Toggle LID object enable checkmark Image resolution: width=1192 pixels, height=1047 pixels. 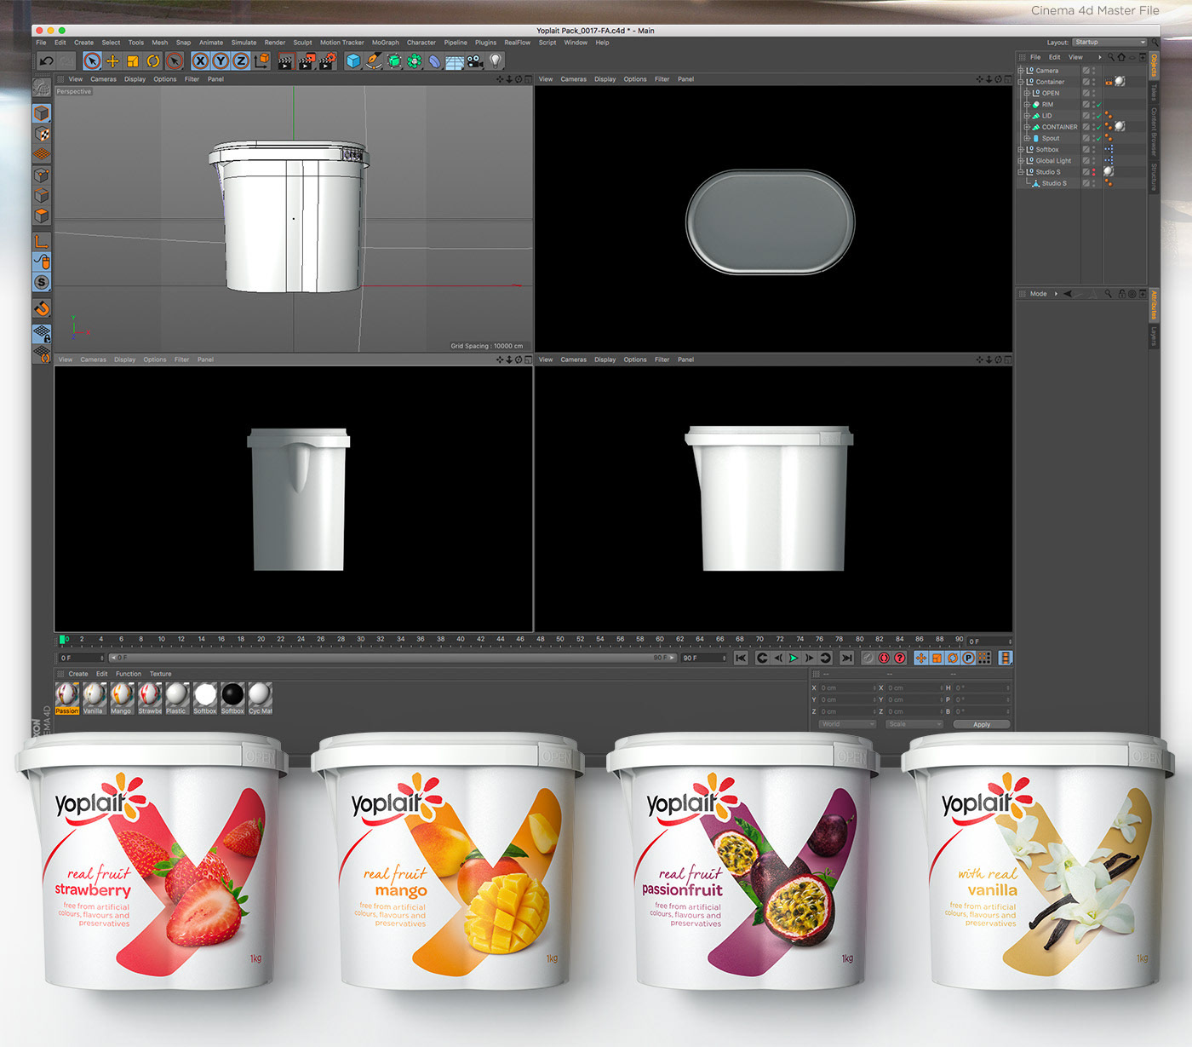pyautogui.click(x=1099, y=116)
